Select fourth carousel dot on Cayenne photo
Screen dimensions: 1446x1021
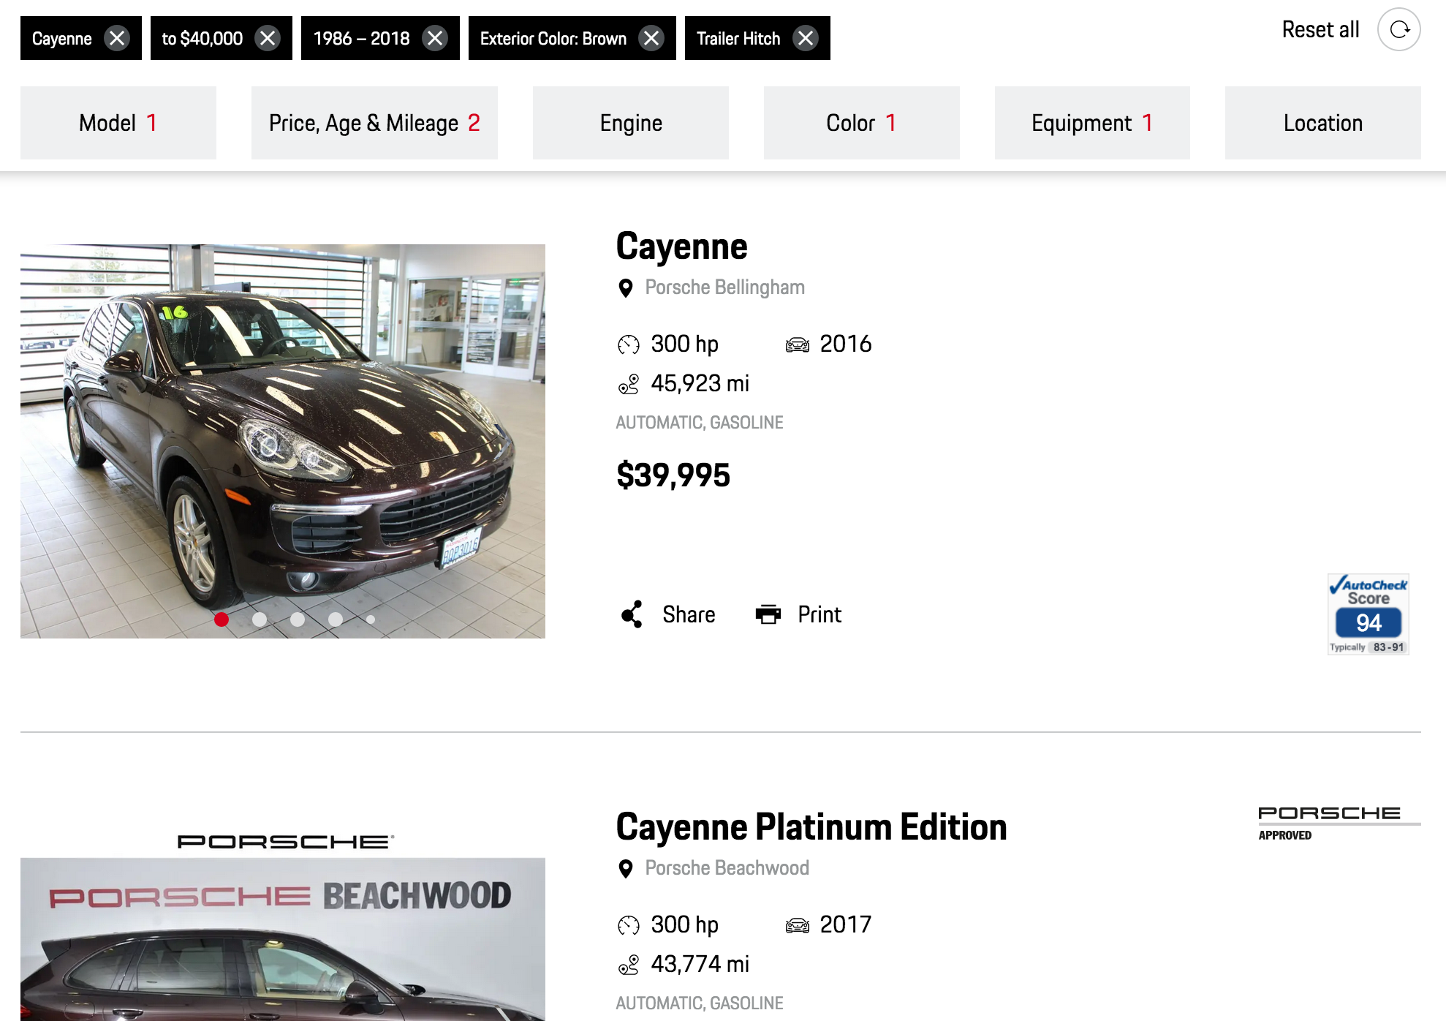tap(335, 619)
